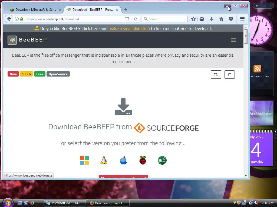
Task: Choose the OS/2 download icon
Action: (x=162, y=160)
